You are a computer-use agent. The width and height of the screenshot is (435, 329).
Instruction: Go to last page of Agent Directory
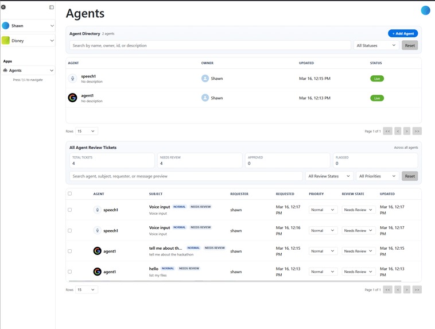(417, 131)
